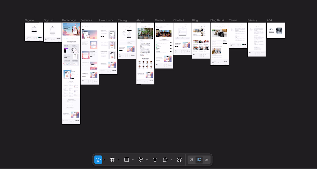Select the How it wor... frame label
This screenshot has height=169, width=317.
tap(107, 20)
